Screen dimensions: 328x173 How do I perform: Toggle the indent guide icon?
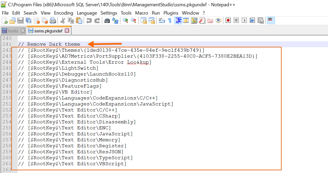pyautogui.click(x=178, y=21)
